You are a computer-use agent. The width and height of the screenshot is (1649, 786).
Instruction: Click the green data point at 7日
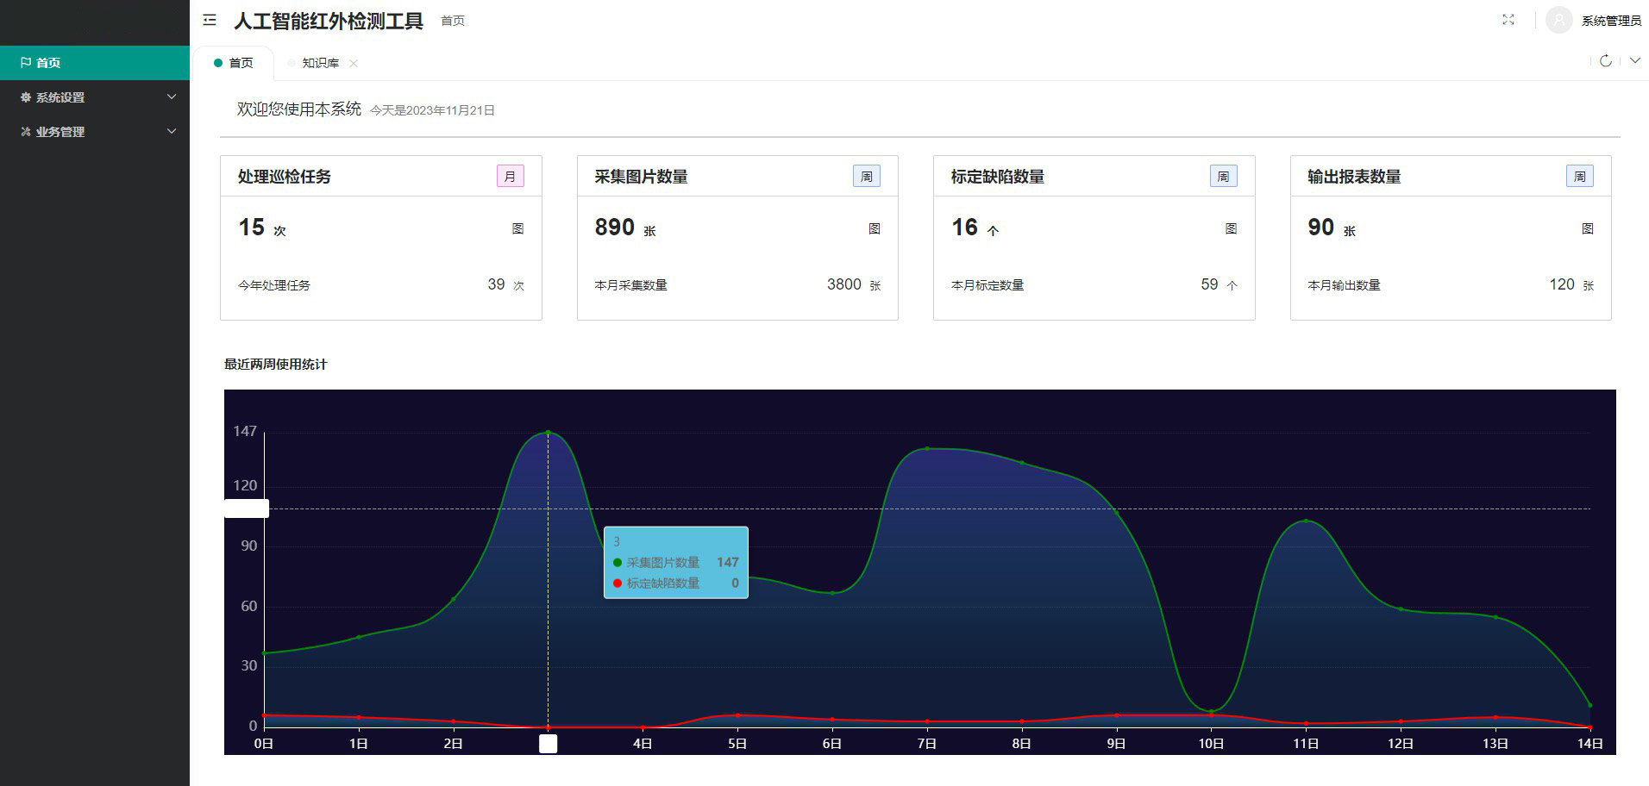pyautogui.click(x=927, y=449)
